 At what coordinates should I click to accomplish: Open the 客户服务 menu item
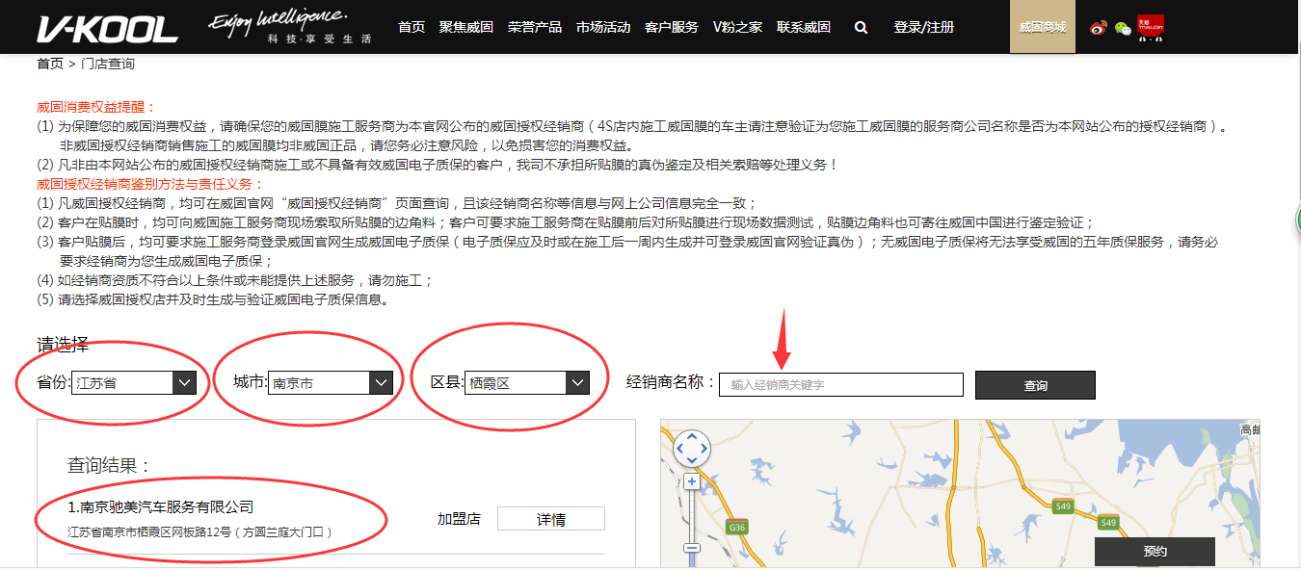672,27
